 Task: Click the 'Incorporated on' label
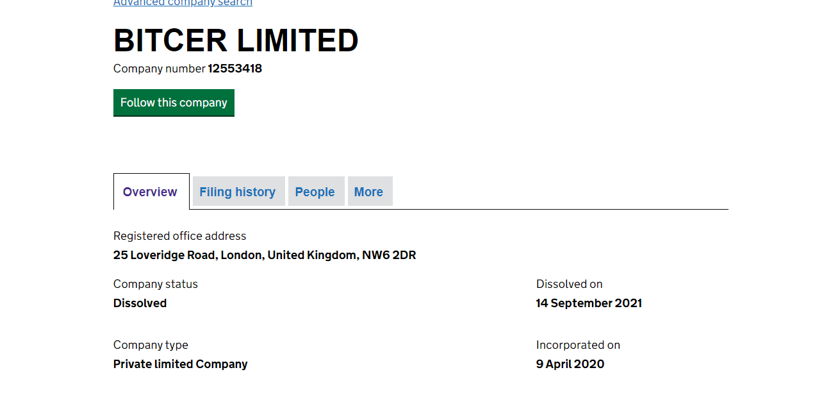coord(578,345)
